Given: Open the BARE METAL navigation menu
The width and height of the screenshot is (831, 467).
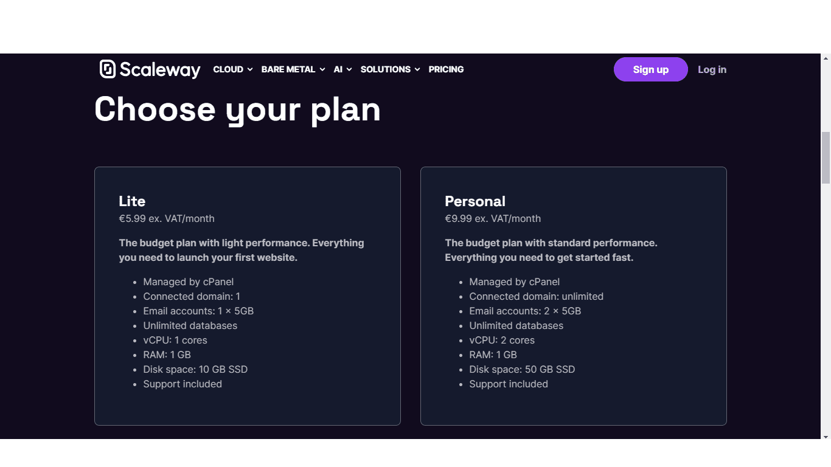Looking at the screenshot, I should pyautogui.click(x=293, y=69).
